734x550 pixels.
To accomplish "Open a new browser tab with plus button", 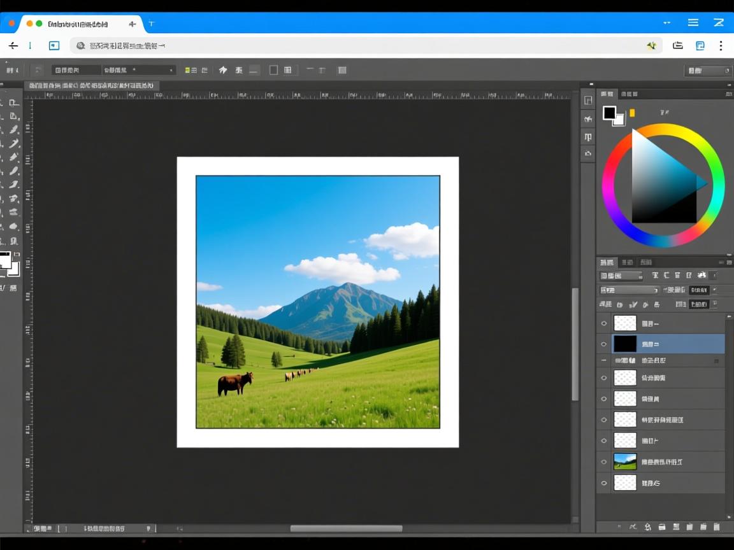I will [x=133, y=24].
